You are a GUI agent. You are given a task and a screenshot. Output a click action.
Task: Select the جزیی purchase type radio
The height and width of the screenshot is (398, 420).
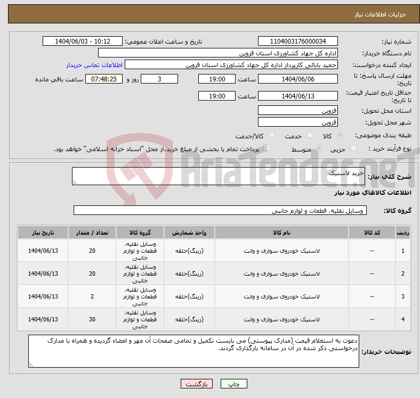(x=353, y=148)
